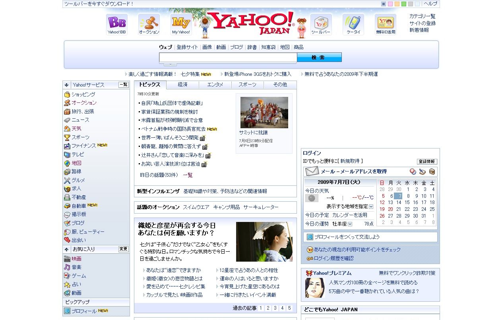Select the green theme color swatch
The height and width of the screenshot is (320, 502).
click(x=404, y=4)
